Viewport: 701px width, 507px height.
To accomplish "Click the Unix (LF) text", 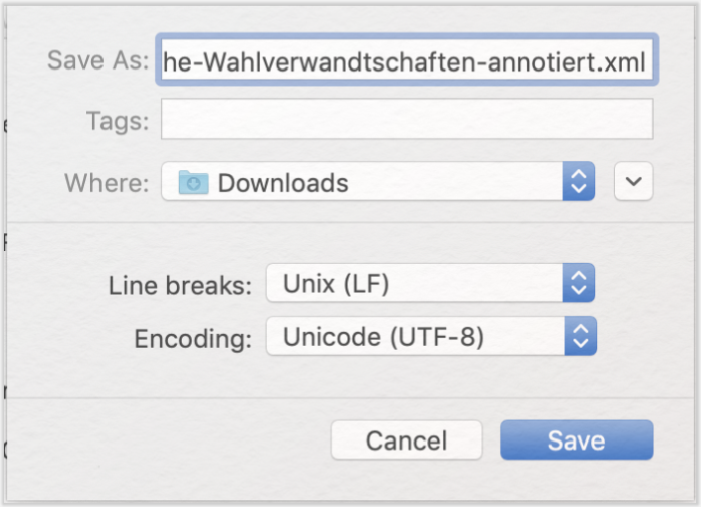I will pyautogui.click(x=336, y=284).
